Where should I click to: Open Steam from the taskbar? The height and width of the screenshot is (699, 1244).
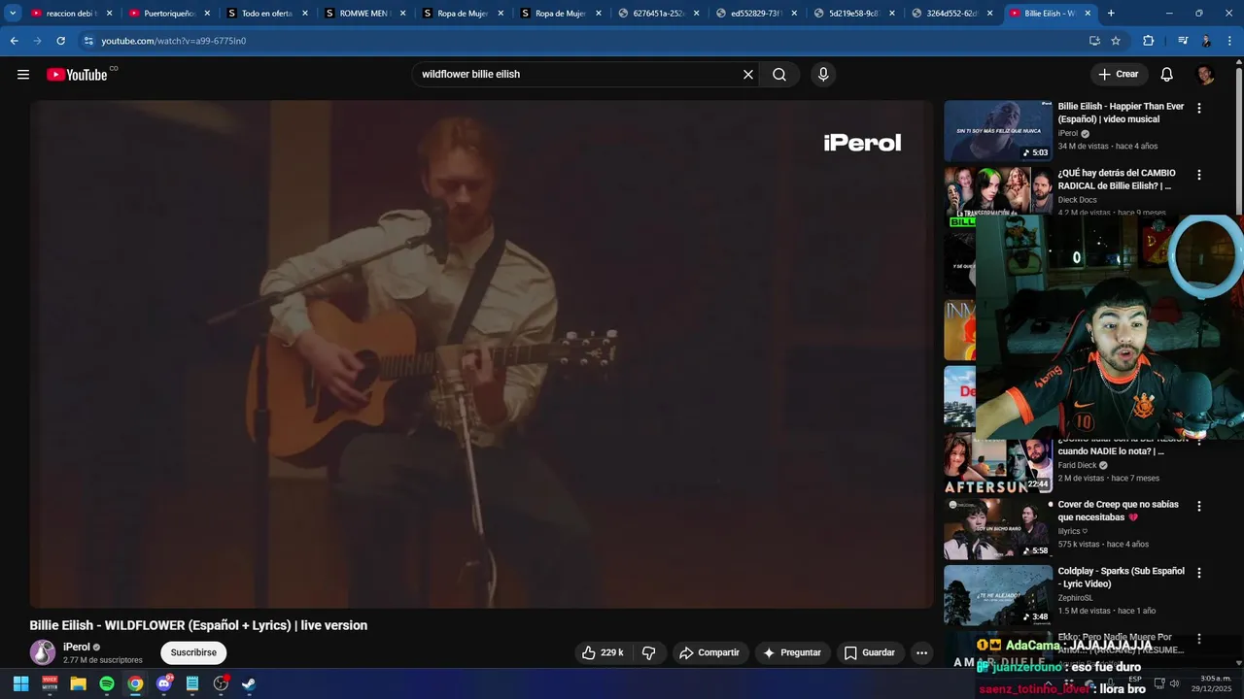(249, 683)
